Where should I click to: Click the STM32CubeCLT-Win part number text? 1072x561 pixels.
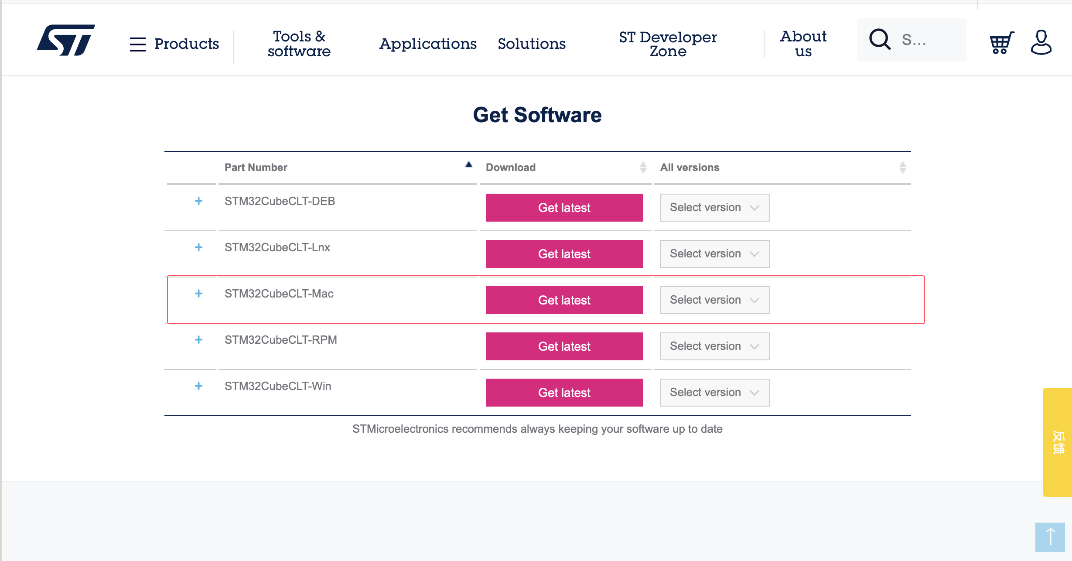click(278, 386)
